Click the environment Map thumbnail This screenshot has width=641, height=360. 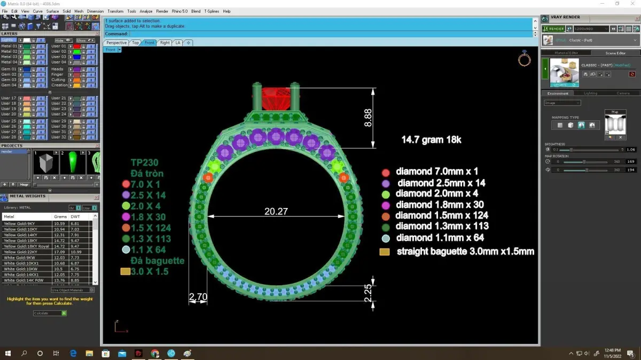pyautogui.click(x=615, y=124)
